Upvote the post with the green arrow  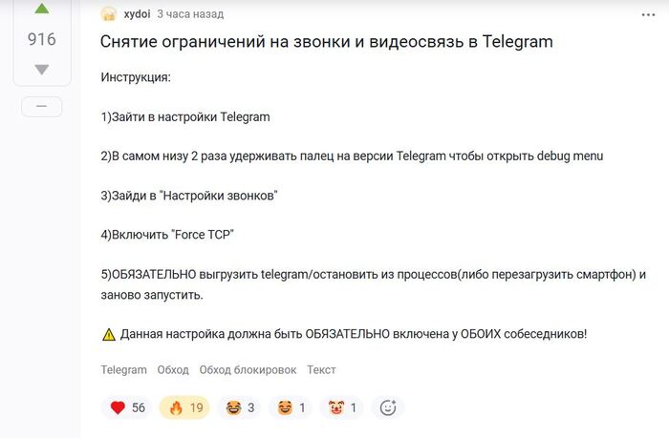[x=41, y=10]
